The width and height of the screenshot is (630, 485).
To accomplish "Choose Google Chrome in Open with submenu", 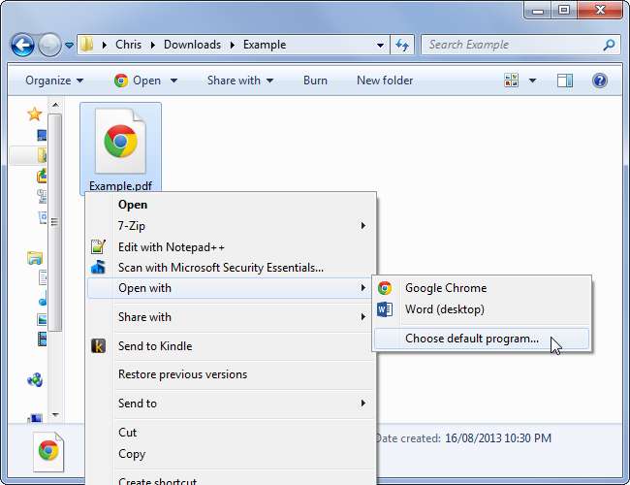I will coord(482,288).
